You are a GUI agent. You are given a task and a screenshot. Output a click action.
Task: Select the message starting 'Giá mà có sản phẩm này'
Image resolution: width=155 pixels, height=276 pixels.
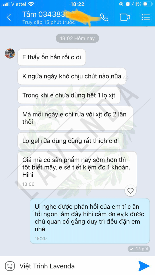(x=77, y=170)
